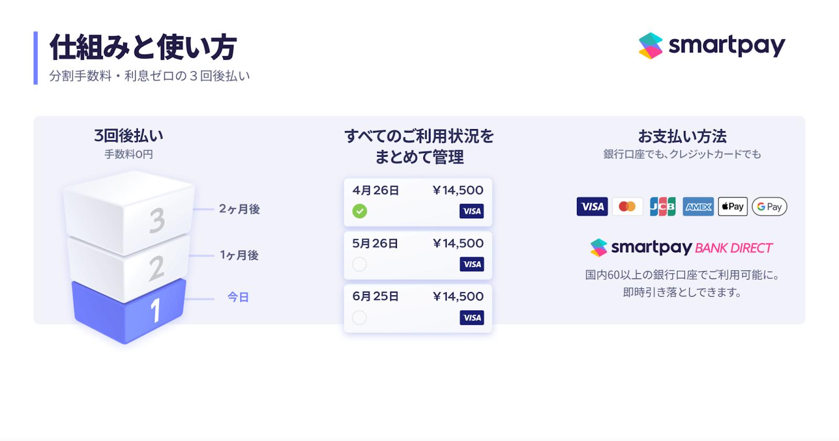Choose the AMEX card icon
839x441 pixels.
click(x=698, y=207)
